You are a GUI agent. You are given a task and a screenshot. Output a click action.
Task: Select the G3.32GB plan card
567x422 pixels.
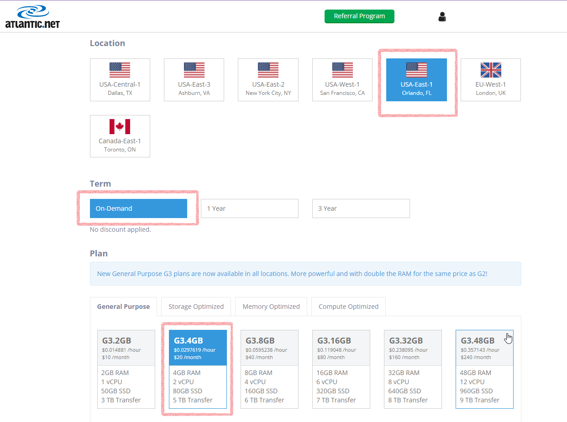[413, 369]
